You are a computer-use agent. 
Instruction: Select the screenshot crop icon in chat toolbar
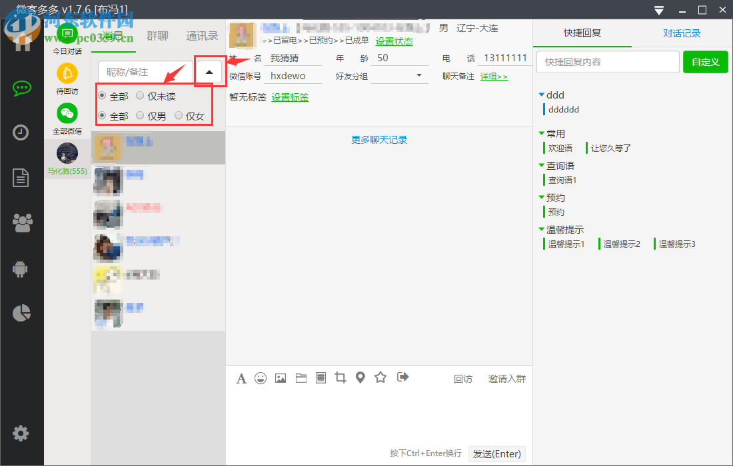click(341, 377)
